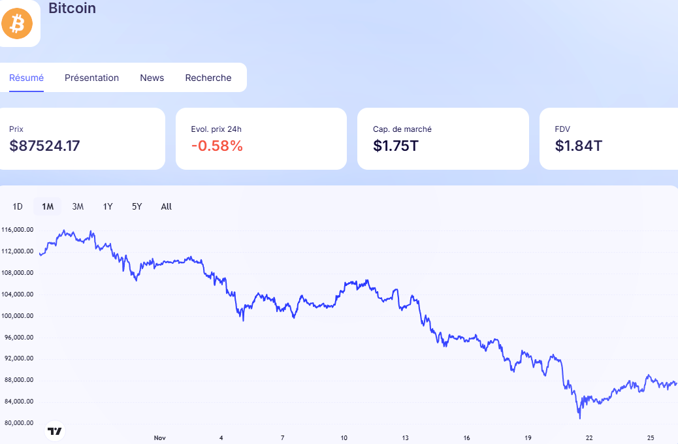
Task: Select the Recherche tab
Action: [x=208, y=78]
